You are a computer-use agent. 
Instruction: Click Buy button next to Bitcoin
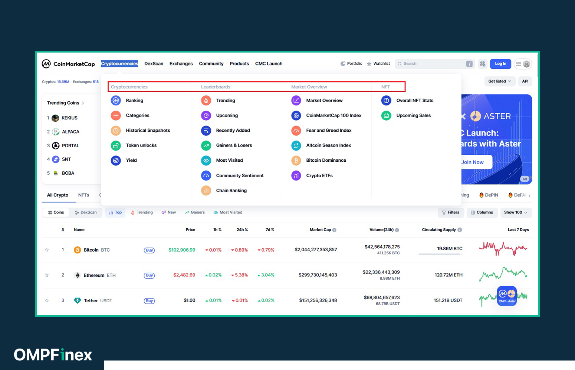click(x=149, y=250)
